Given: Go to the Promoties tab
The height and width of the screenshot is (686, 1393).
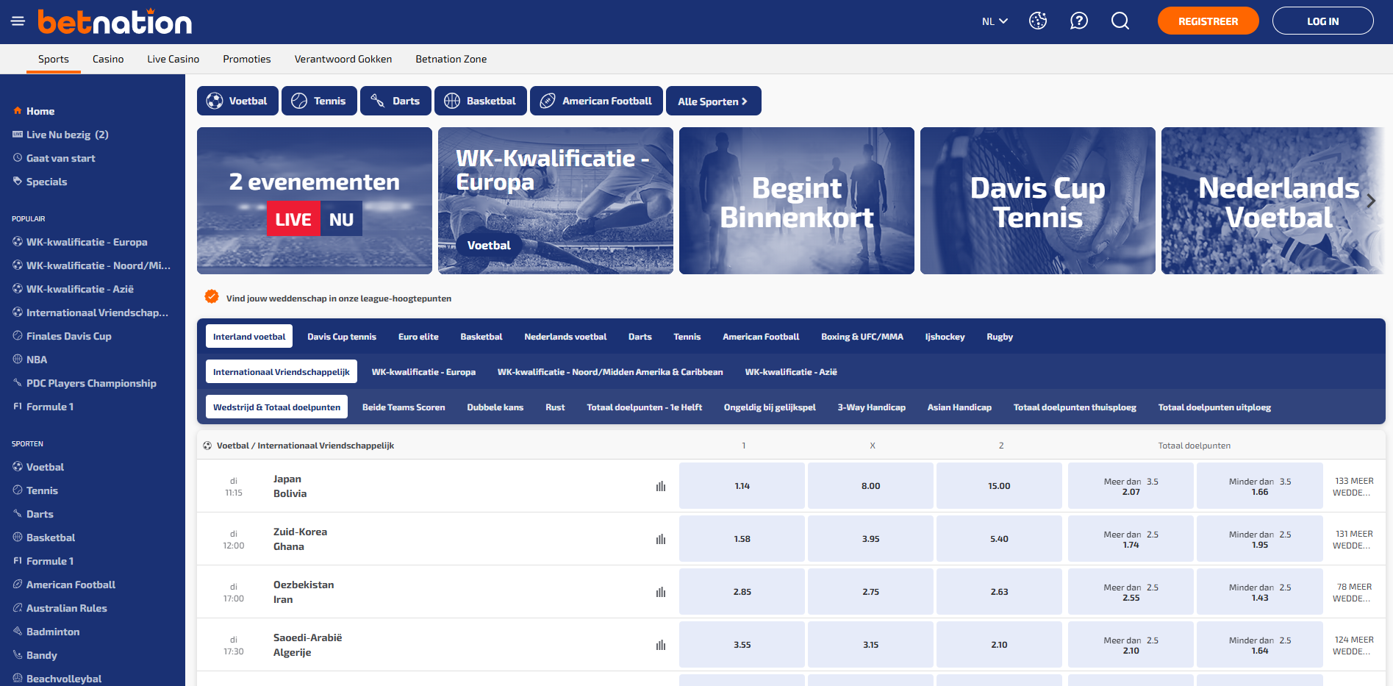Looking at the screenshot, I should pos(247,59).
